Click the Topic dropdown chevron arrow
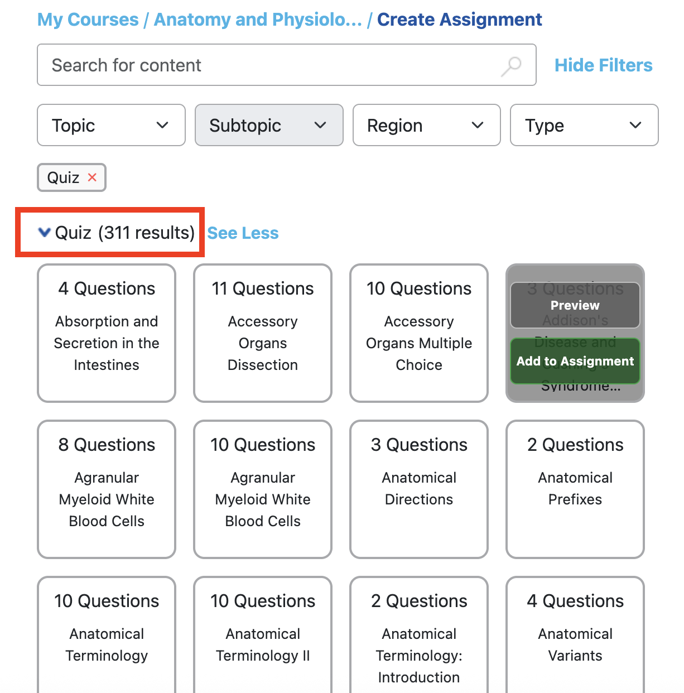The width and height of the screenshot is (684, 693). pos(163,126)
